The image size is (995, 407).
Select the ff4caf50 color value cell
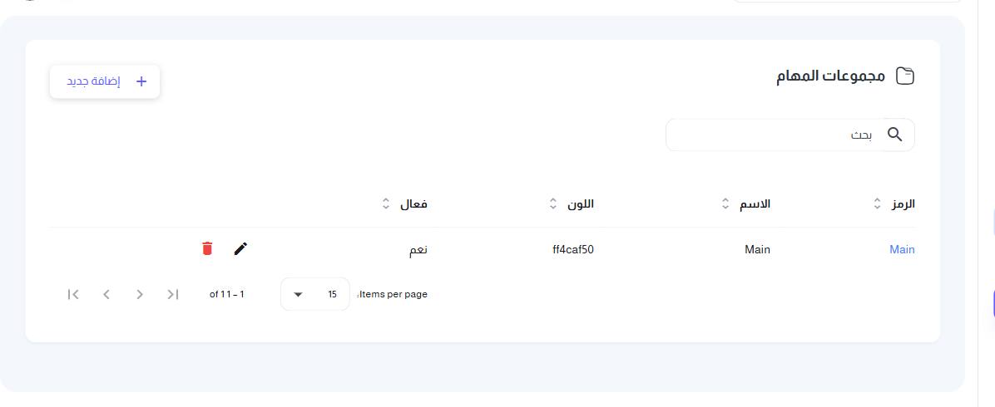(x=573, y=250)
